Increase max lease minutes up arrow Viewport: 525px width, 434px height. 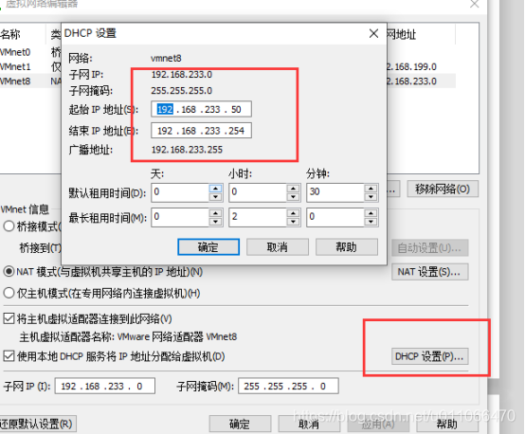(x=371, y=213)
